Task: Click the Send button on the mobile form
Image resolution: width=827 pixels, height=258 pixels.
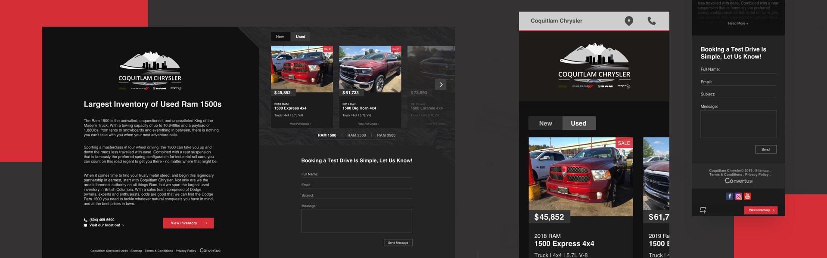Action: click(x=766, y=150)
